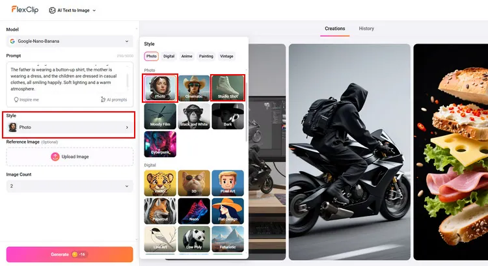Filter styles by Anime category
Image resolution: width=488 pixels, height=266 pixels.
coord(187,57)
